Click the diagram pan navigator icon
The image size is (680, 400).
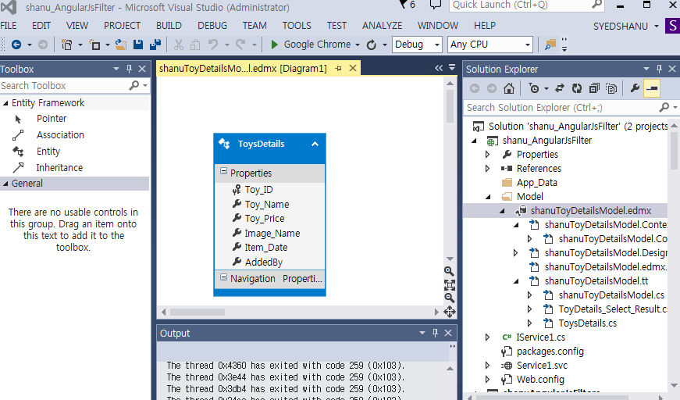point(449,312)
